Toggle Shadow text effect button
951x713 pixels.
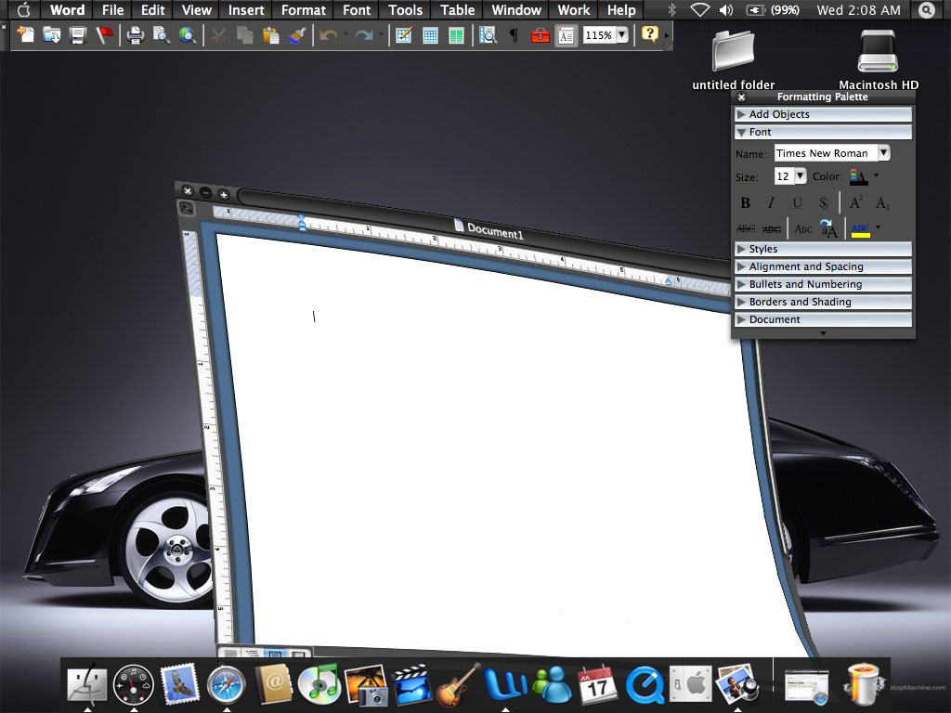pyautogui.click(x=824, y=203)
